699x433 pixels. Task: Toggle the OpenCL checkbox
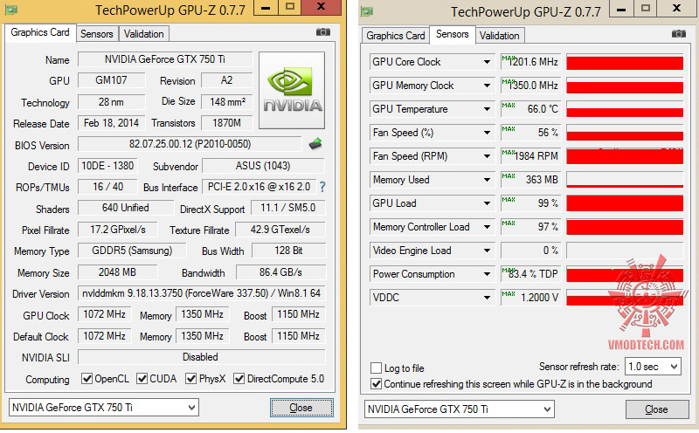pos(87,379)
